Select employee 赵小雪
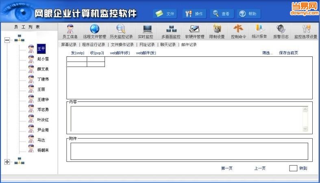The image size is (320, 183). (43, 59)
